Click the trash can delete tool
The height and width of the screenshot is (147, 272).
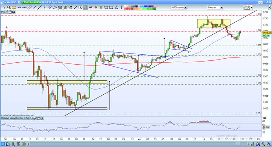tap(86, 7)
